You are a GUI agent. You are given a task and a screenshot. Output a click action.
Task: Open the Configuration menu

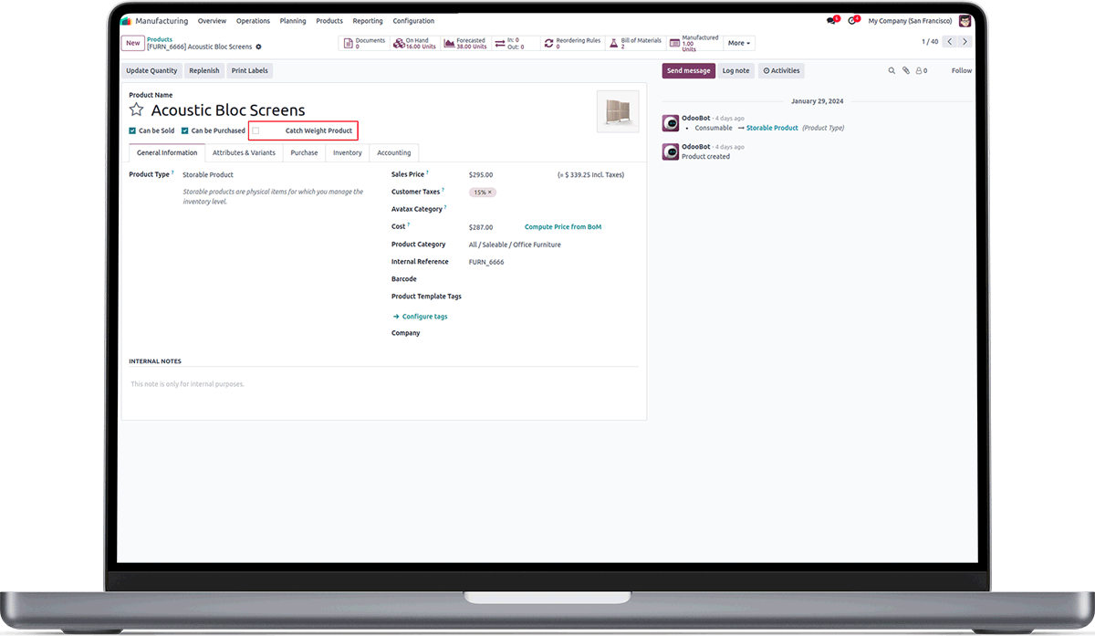(x=413, y=20)
